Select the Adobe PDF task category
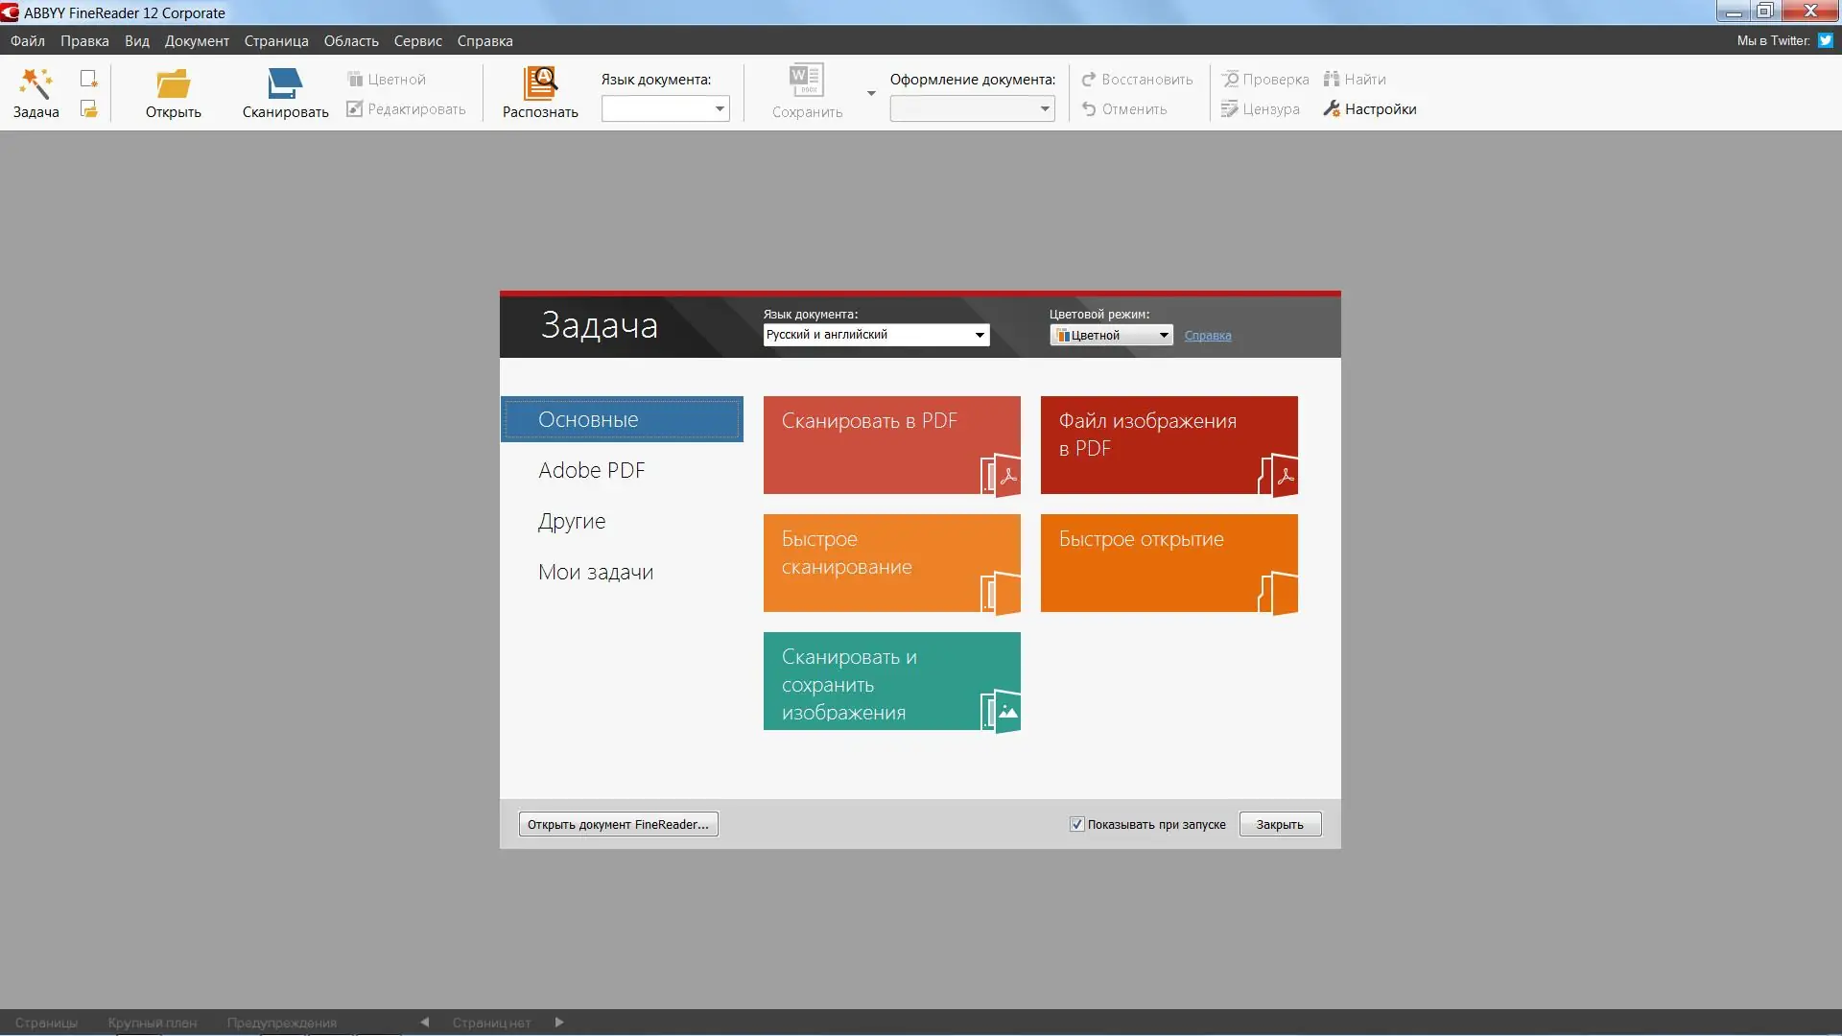Screen dimensions: 1842x1036 591,470
